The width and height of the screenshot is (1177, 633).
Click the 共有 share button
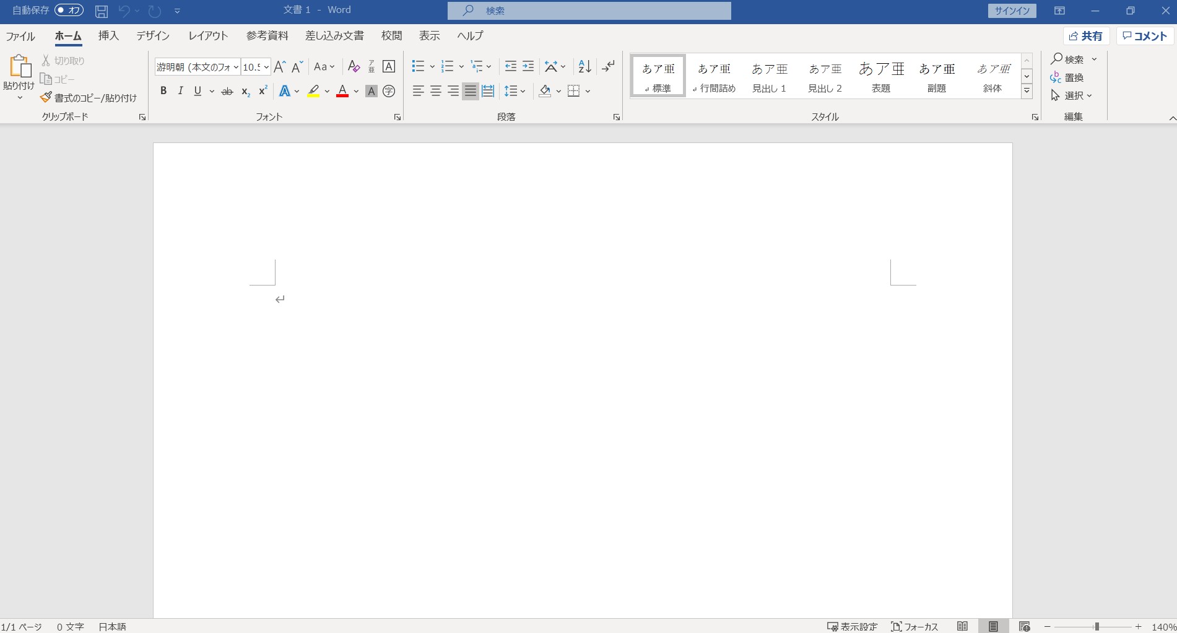[x=1086, y=36]
